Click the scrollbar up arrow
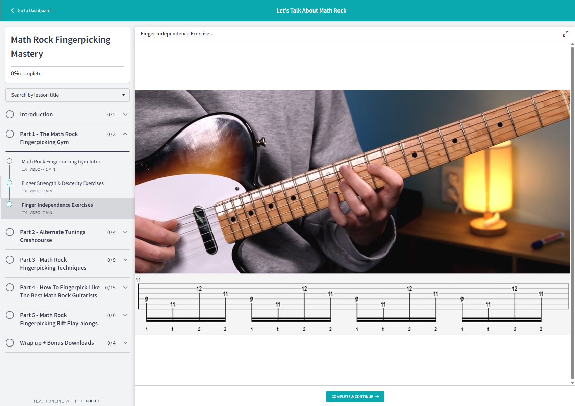The width and height of the screenshot is (575, 406). pos(572,44)
